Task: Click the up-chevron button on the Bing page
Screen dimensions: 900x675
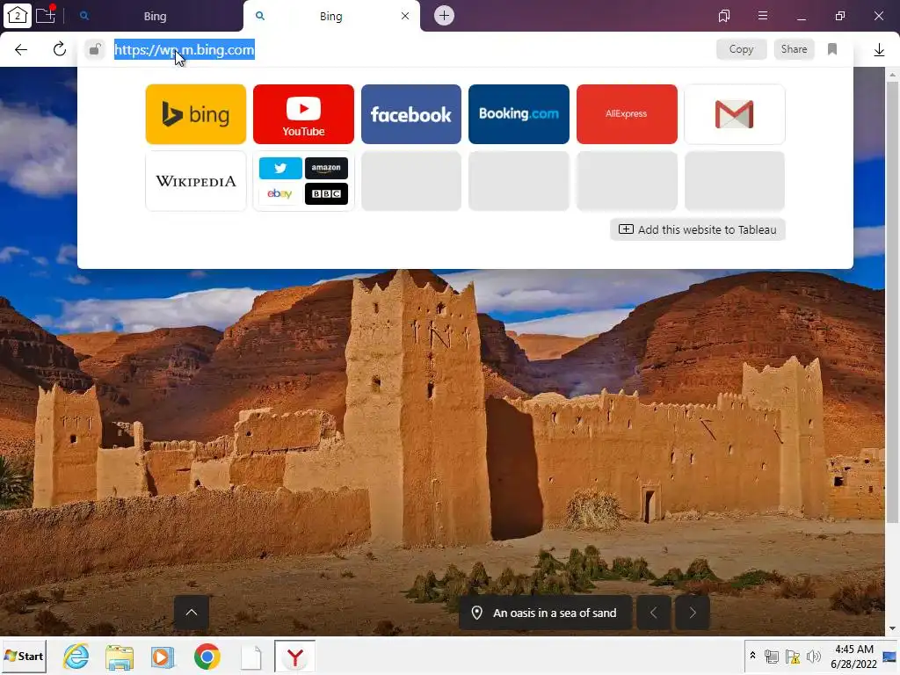Action: click(192, 613)
